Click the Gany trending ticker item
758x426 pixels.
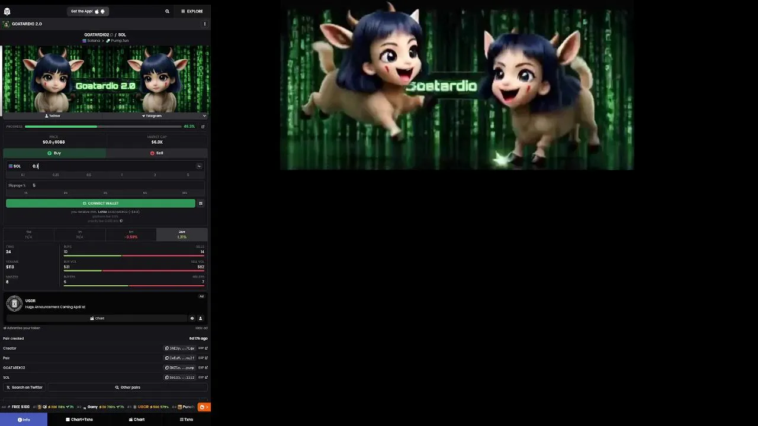click(x=101, y=407)
